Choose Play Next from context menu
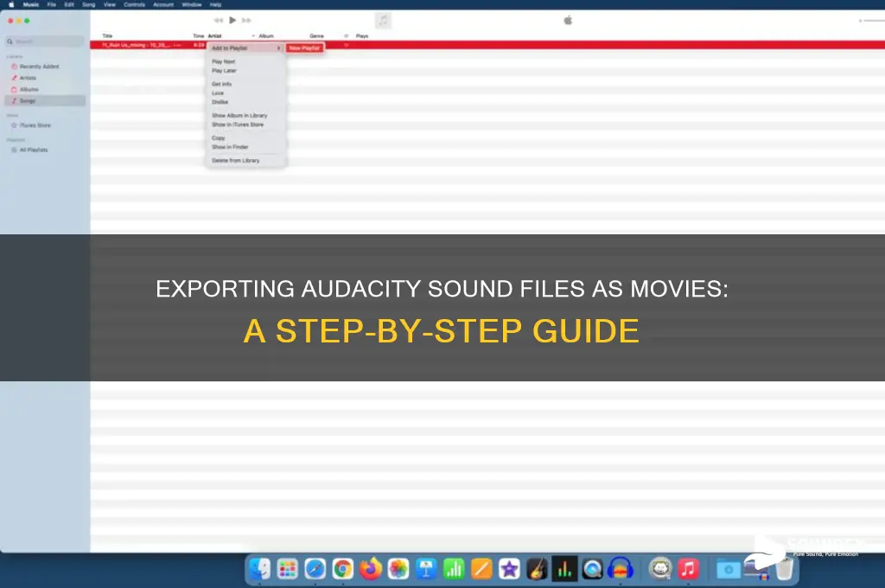Viewport: 885px width, 588px height. click(224, 61)
